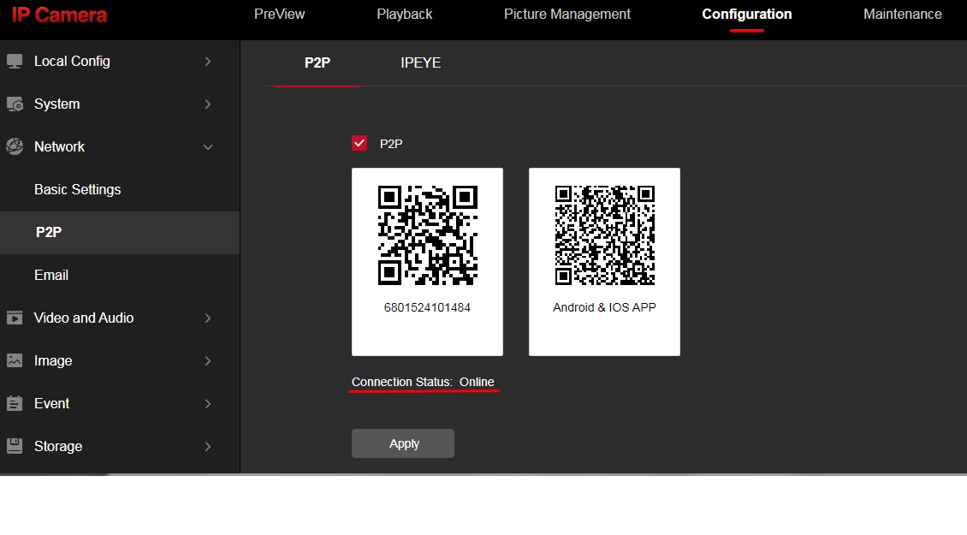
Task: Expand Local Config chevron arrow
Action: pyautogui.click(x=208, y=61)
